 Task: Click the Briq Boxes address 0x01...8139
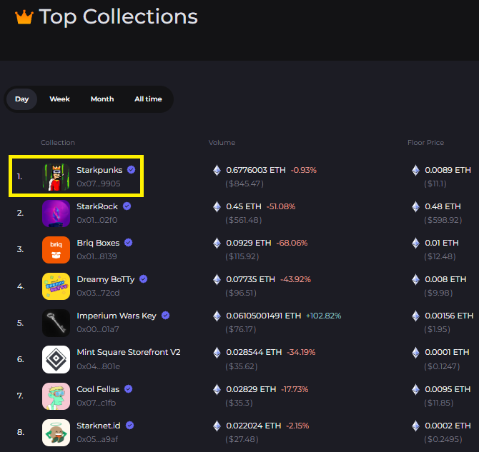point(97,256)
